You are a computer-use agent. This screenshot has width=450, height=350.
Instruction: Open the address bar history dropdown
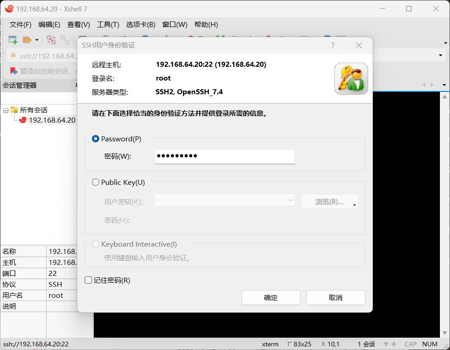point(440,55)
